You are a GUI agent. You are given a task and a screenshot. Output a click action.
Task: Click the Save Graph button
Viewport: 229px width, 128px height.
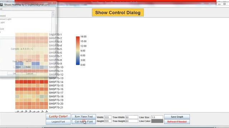177,117
